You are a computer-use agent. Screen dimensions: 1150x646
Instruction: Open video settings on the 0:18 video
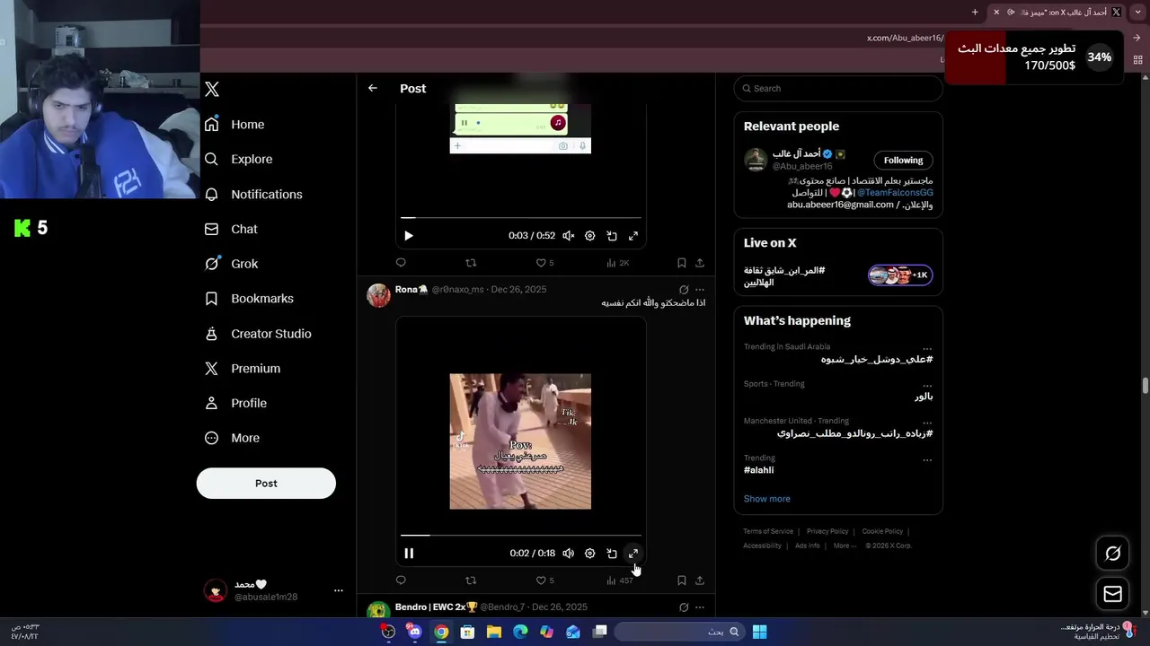[x=590, y=554]
